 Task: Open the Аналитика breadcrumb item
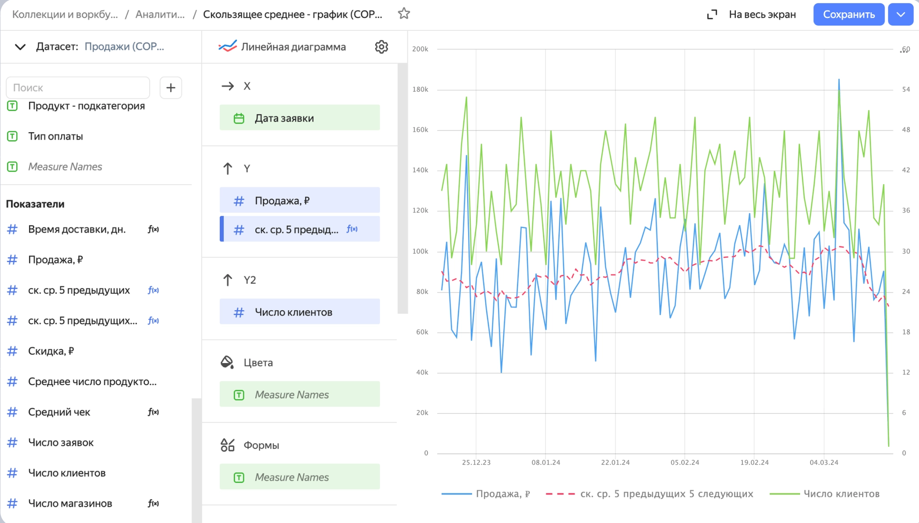click(x=160, y=14)
